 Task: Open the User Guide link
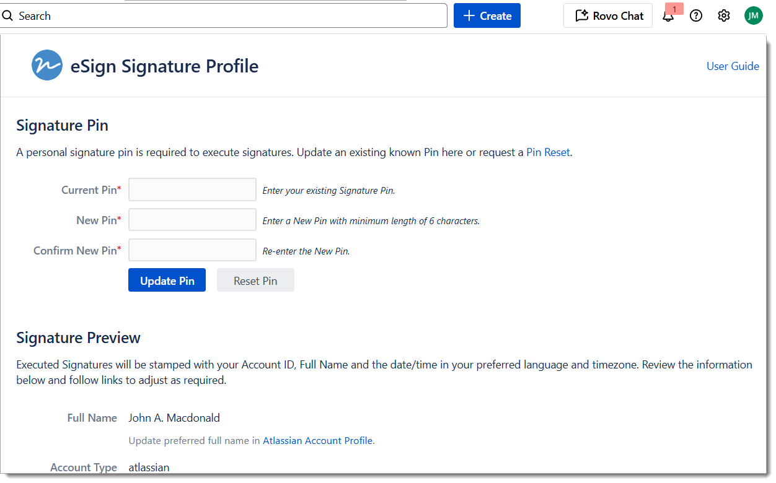733,66
